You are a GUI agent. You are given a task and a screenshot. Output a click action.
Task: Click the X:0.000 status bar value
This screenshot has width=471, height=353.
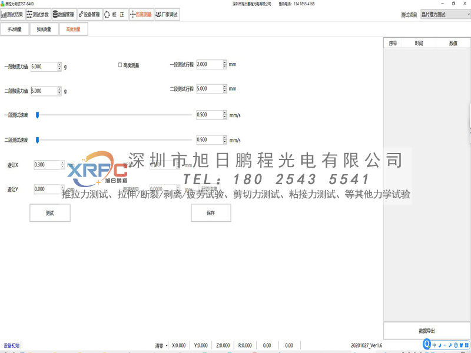click(179, 345)
